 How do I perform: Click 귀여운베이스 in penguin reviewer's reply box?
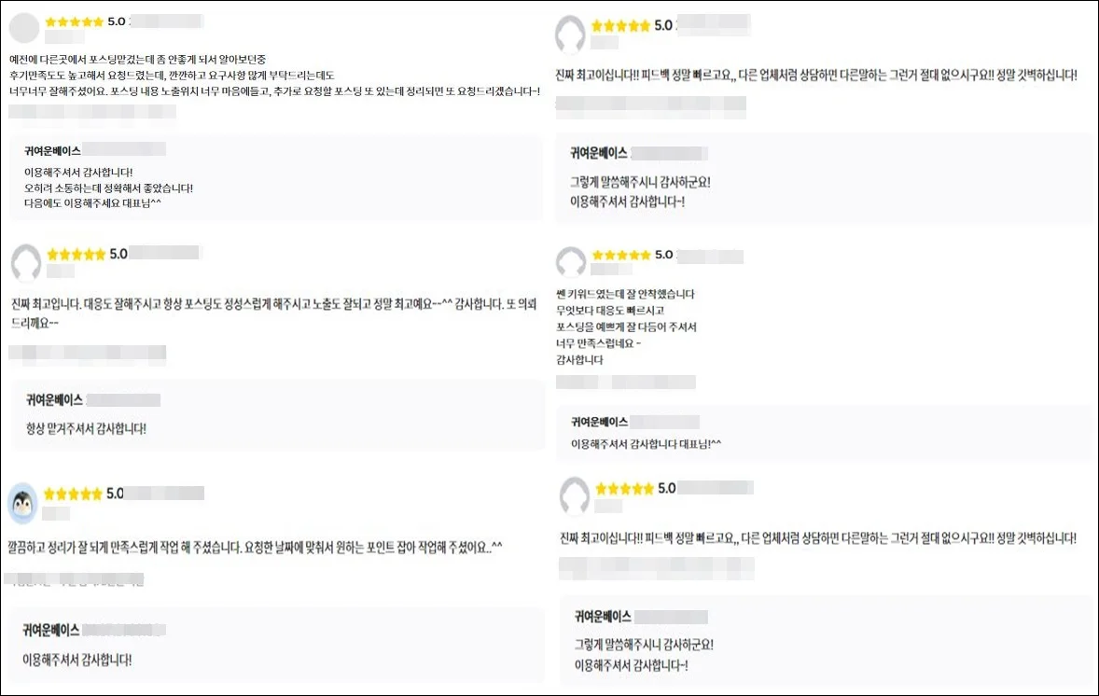(50, 630)
